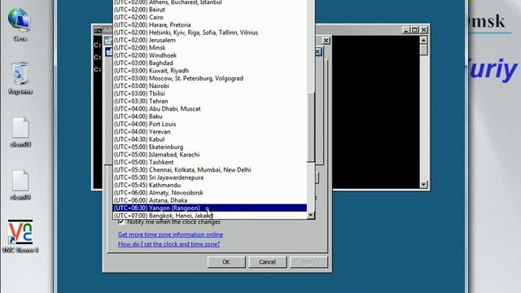Viewport: 521px width, 293px height.
Task: Select (UTC+05:00) Islamabad, Karachi
Action: point(210,155)
